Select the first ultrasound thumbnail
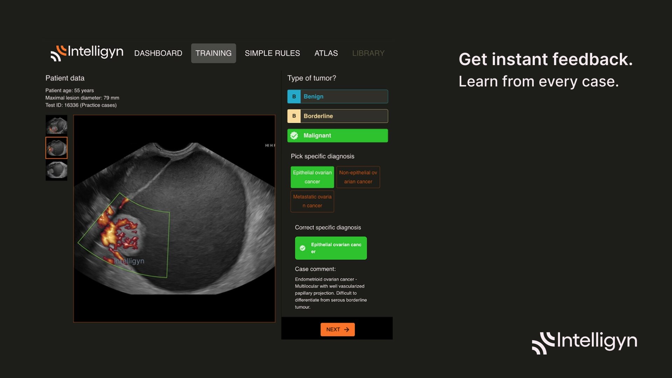Screen dimensions: 672x378 [x=56, y=125]
